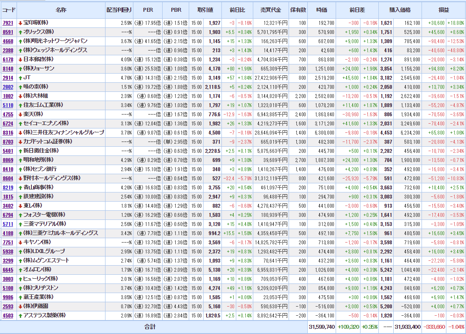This screenshot has height=334, width=466.
Task: Click the green up arrow beside オリックス(株)
Action: coord(20,32)
